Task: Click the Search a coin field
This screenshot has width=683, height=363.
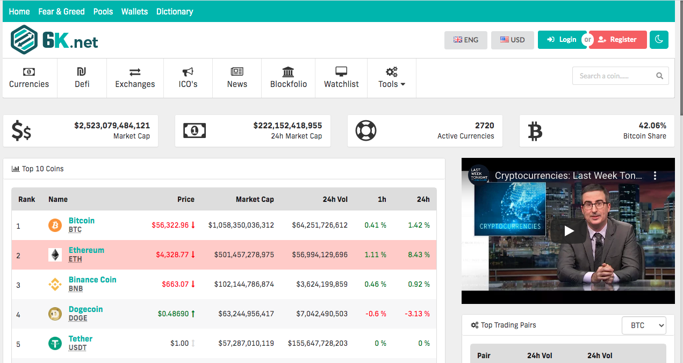Action: tap(613, 76)
